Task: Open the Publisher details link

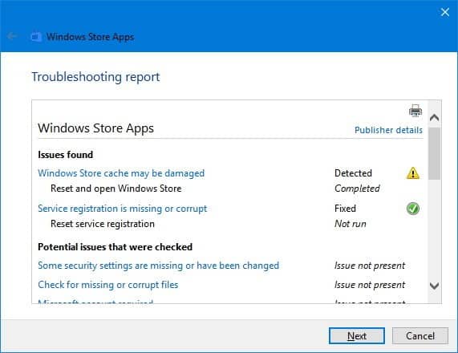Action: pyautogui.click(x=388, y=130)
